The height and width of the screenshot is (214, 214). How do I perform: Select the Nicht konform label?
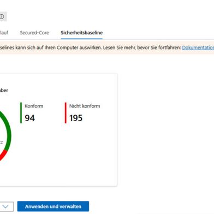click(x=85, y=106)
